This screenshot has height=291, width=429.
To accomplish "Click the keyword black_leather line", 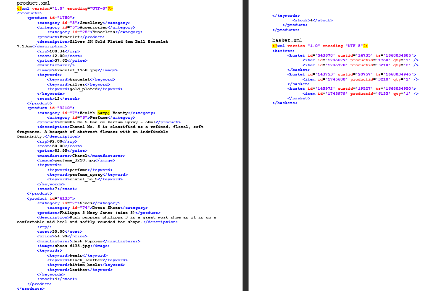I will [87, 260].
